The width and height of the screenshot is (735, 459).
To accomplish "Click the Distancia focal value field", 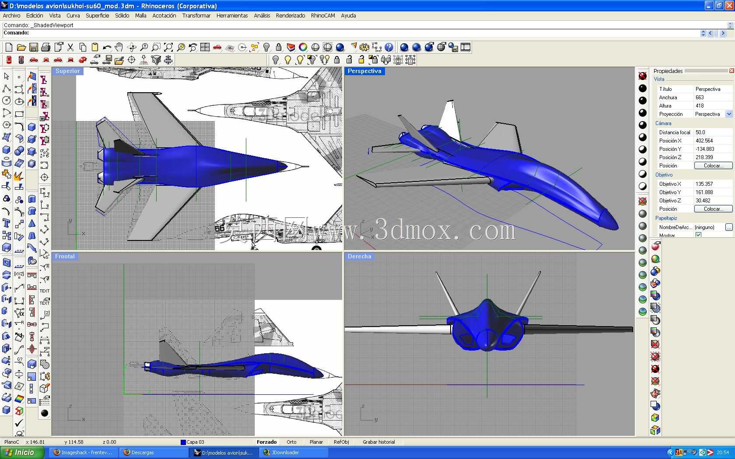I will click(x=713, y=132).
